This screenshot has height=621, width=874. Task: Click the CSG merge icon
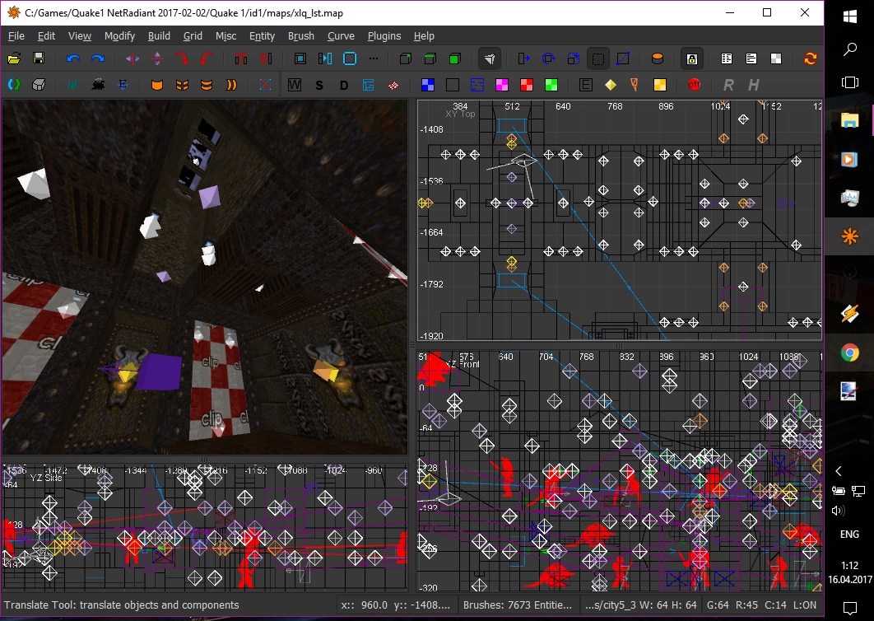pos(325,58)
